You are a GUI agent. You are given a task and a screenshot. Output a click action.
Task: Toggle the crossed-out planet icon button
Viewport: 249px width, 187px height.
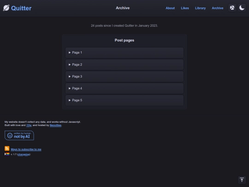coord(232,8)
